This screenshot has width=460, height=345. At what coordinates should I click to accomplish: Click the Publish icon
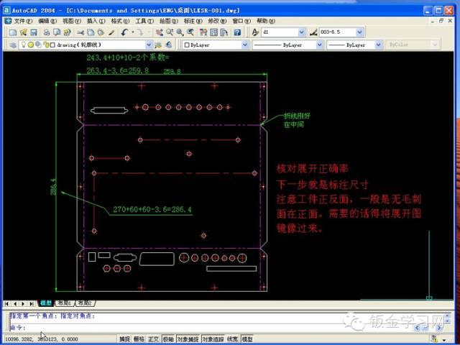(67, 32)
